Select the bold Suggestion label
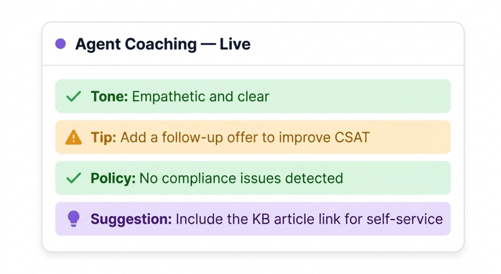The width and height of the screenshot is (501, 274). point(131,219)
